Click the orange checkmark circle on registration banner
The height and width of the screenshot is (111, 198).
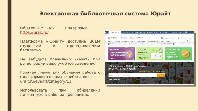[186, 54]
